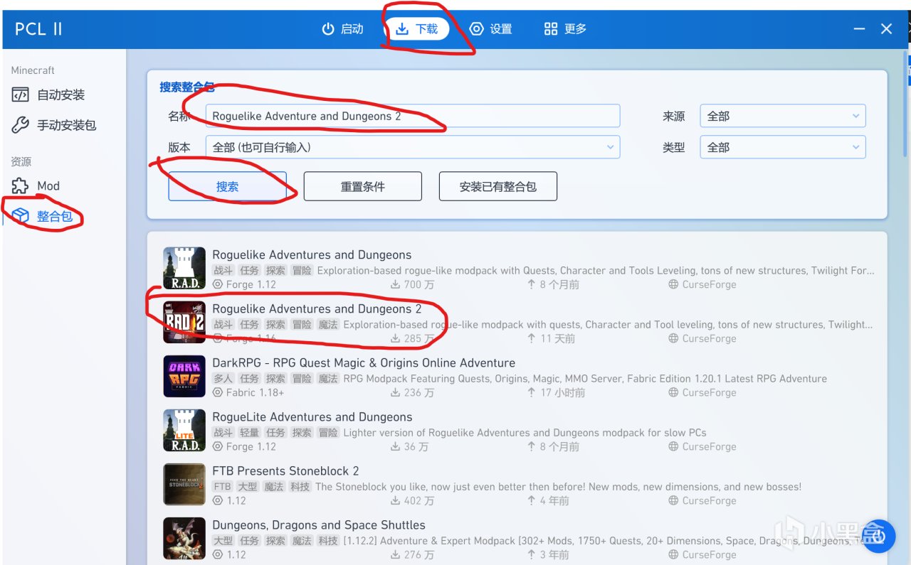This screenshot has width=911, height=565.
Task: Open the 来源 dropdown
Action: pyautogui.click(x=783, y=116)
